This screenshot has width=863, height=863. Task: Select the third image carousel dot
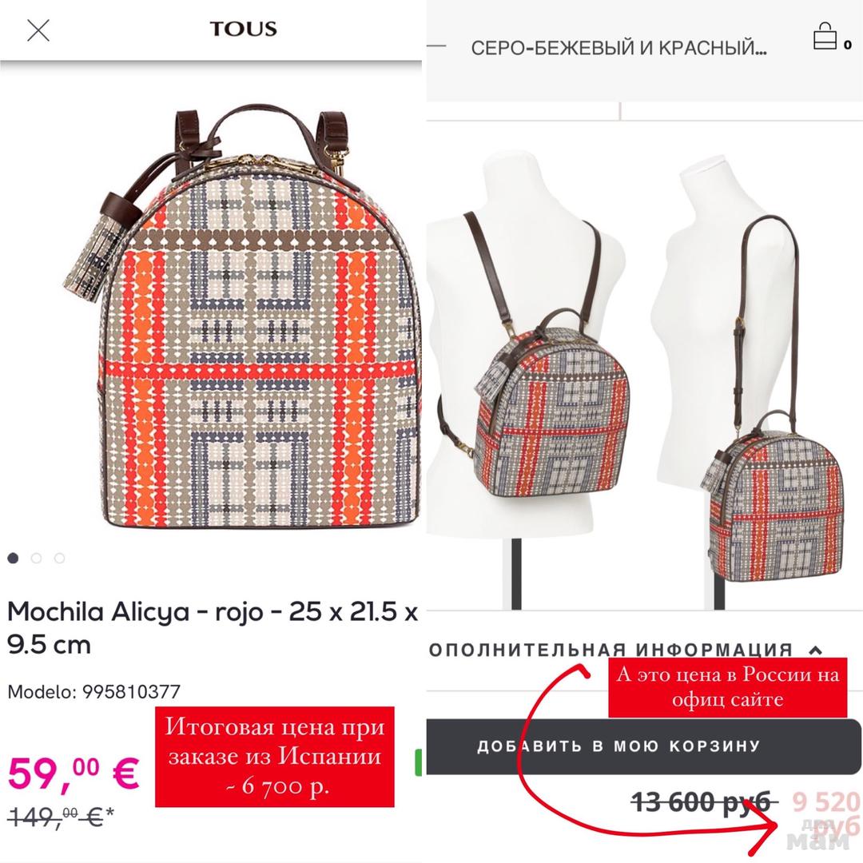coord(59,558)
